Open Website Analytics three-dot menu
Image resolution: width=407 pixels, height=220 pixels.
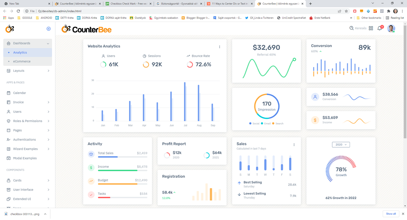tap(219, 47)
